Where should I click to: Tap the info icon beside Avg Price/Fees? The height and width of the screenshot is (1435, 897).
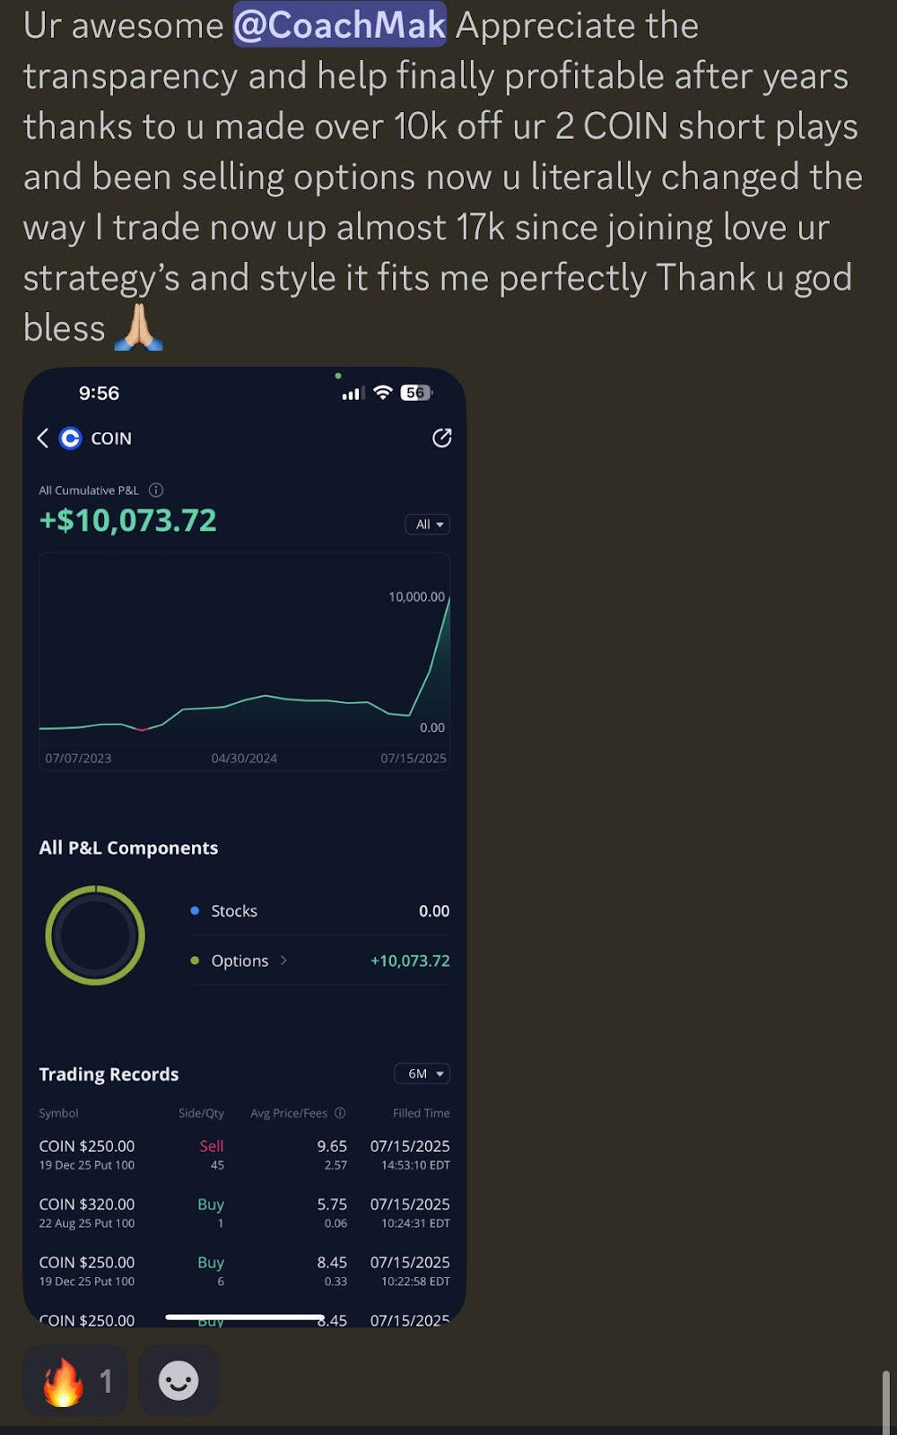pyautogui.click(x=340, y=1113)
